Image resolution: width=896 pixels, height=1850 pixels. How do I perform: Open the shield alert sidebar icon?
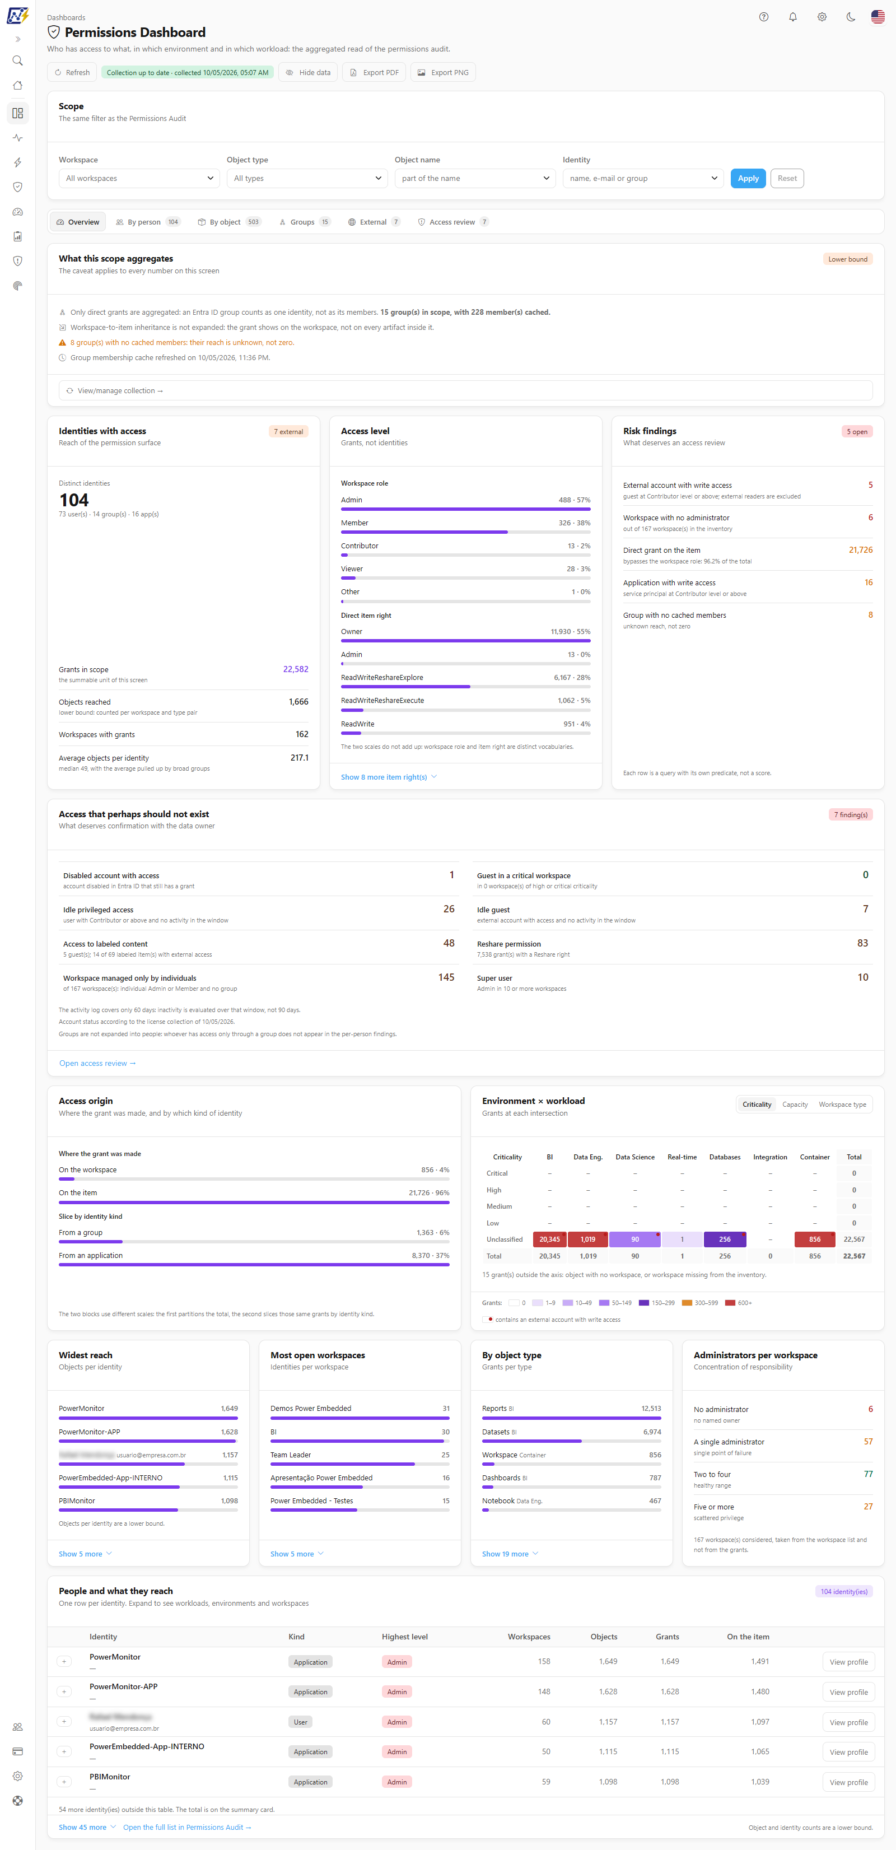(x=18, y=260)
